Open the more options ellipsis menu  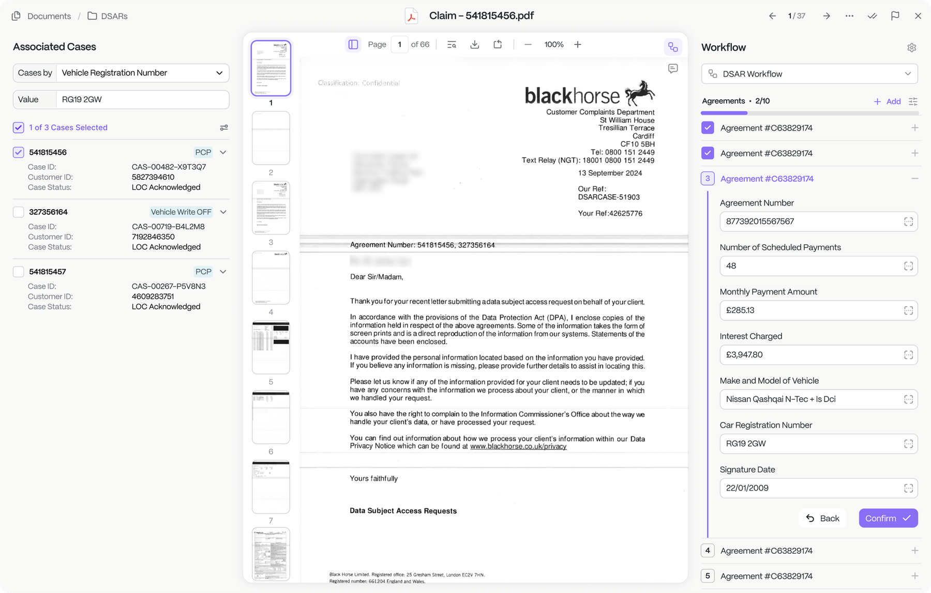click(849, 16)
